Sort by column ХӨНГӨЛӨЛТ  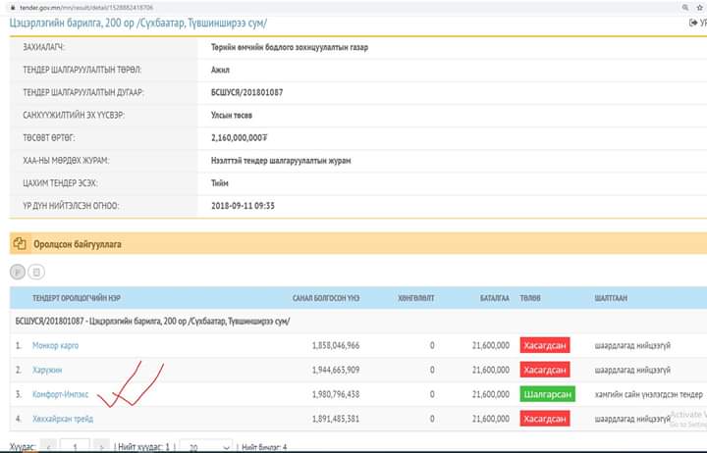(415, 298)
